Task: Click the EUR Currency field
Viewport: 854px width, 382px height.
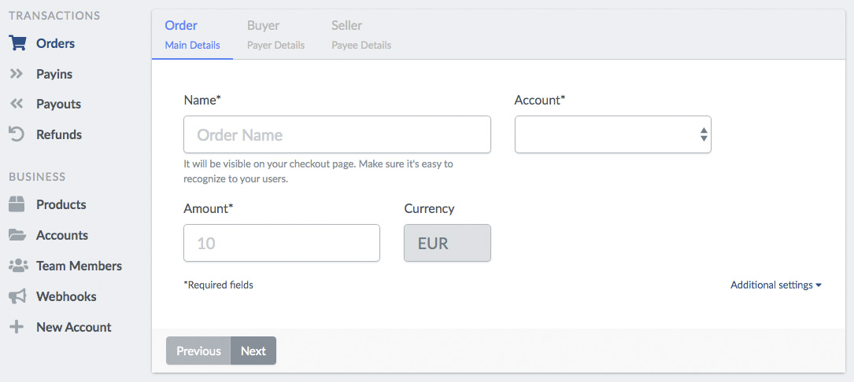Action: coord(447,243)
